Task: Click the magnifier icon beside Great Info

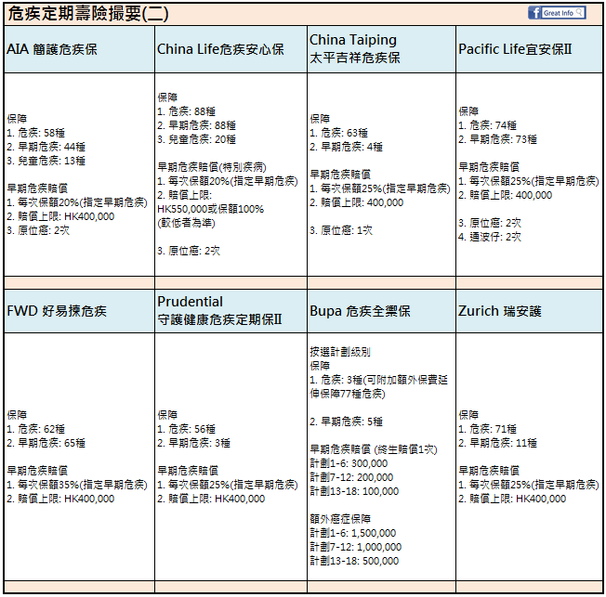Action: point(579,12)
